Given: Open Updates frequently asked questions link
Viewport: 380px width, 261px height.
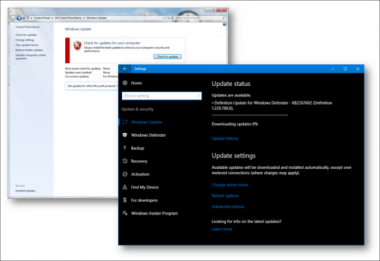Looking at the screenshot, I should coord(30,56).
